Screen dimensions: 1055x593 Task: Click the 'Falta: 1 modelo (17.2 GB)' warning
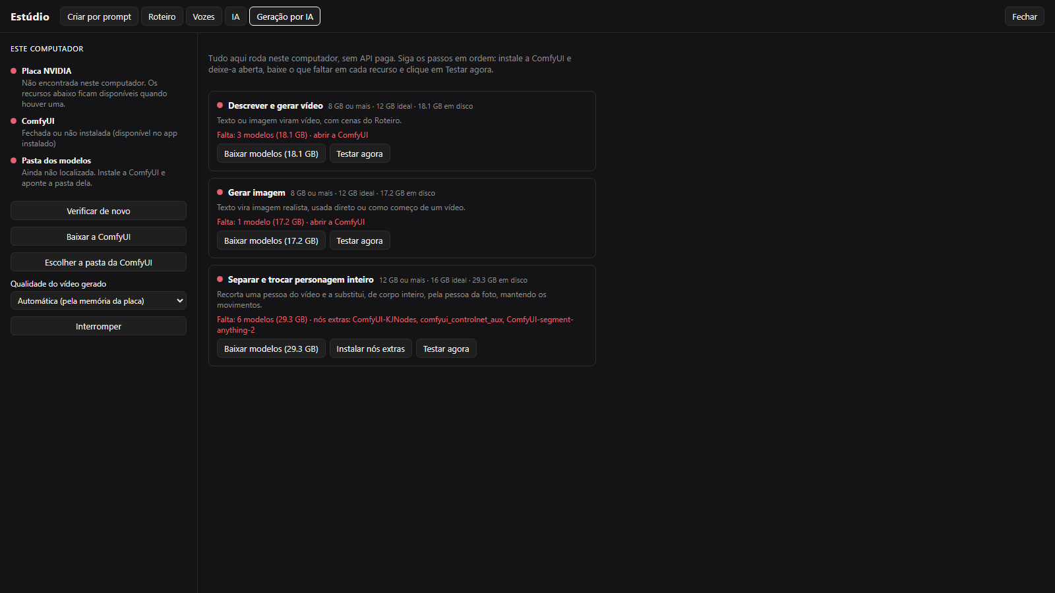point(260,222)
